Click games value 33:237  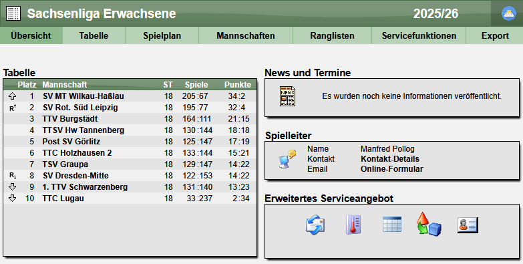[200, 199]
